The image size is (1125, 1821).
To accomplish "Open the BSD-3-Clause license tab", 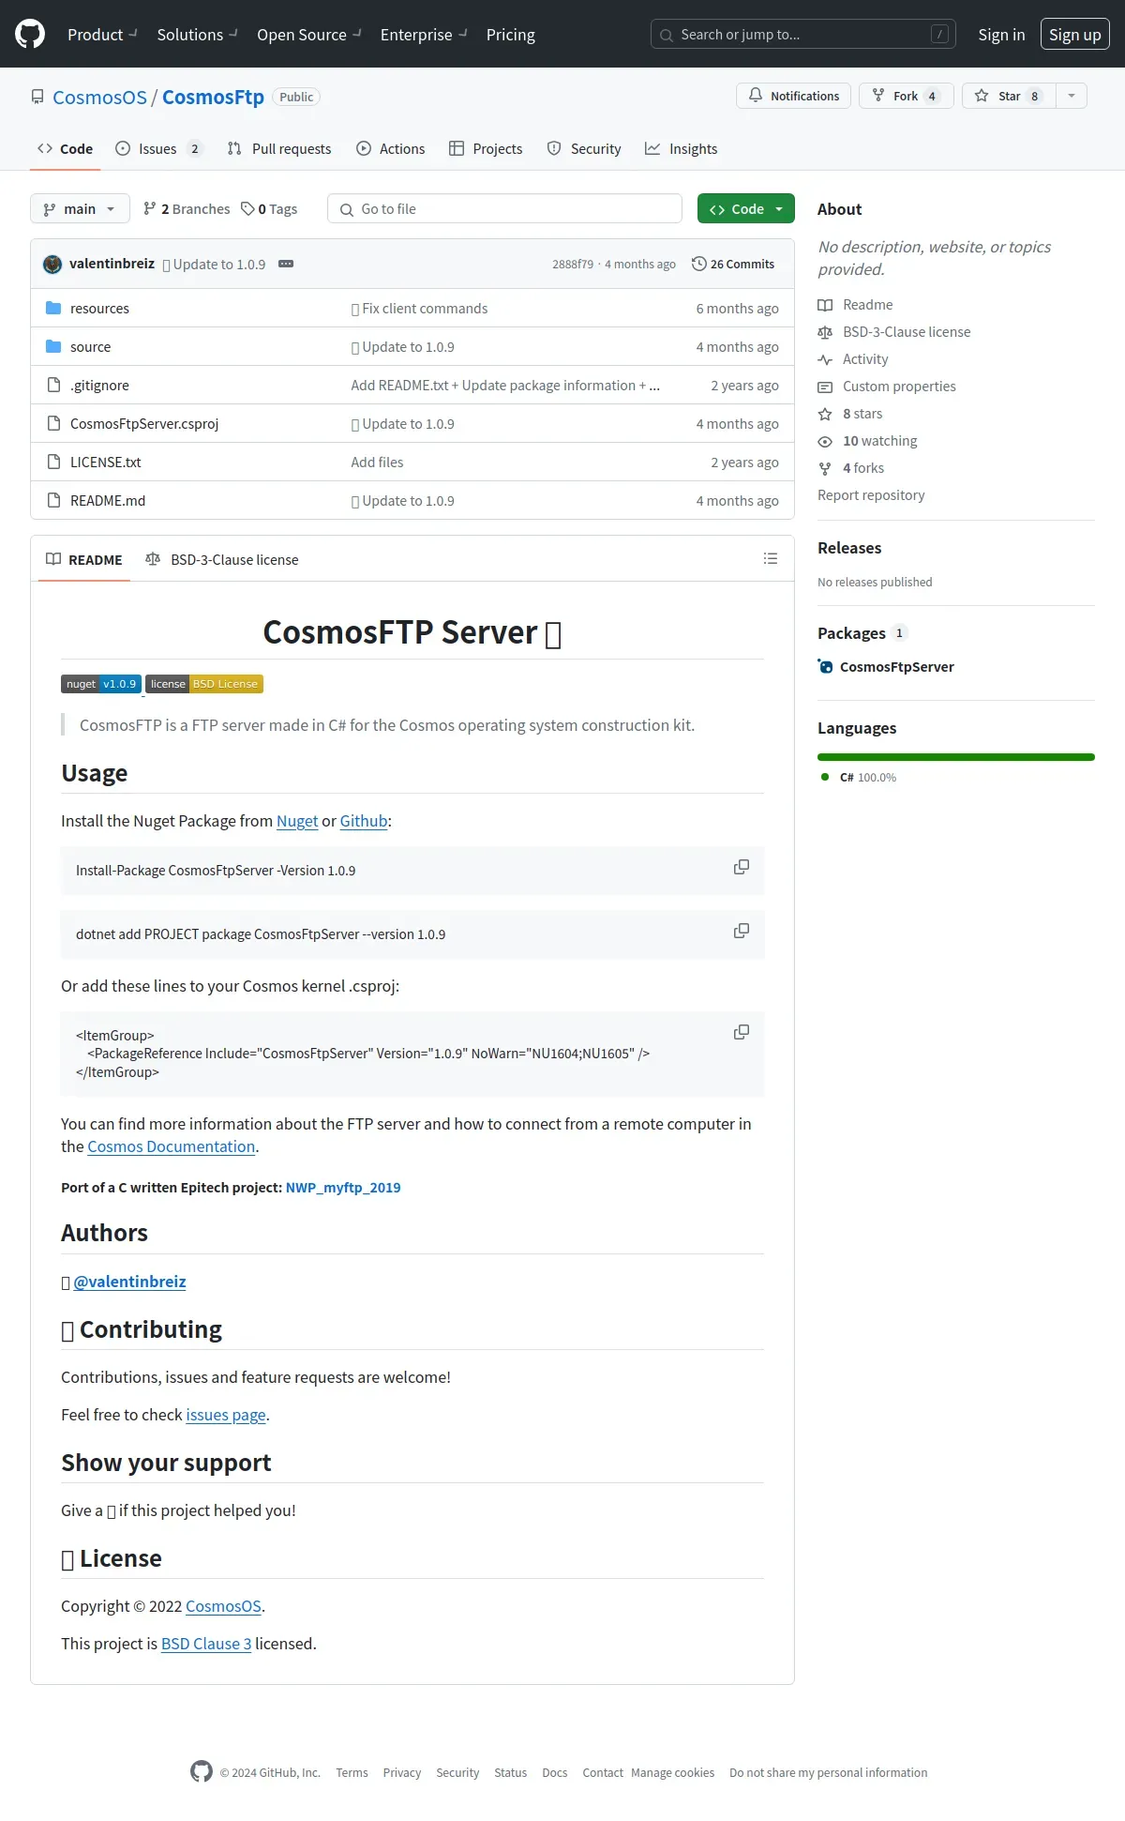I will [x=222, y=560].
